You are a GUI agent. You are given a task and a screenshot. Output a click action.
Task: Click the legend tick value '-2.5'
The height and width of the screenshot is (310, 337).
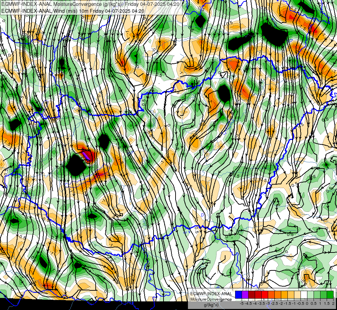274,303
